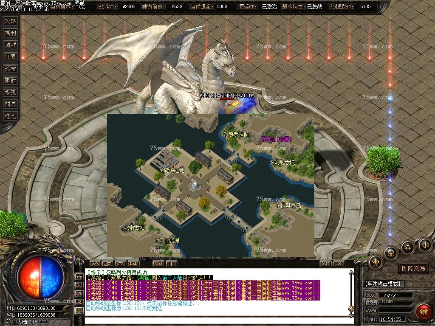Image resolution: width=435 pixels, height=326 pixels.
Task: Click the 战斗状态 已脱战 status
Action: coord(315,6)
